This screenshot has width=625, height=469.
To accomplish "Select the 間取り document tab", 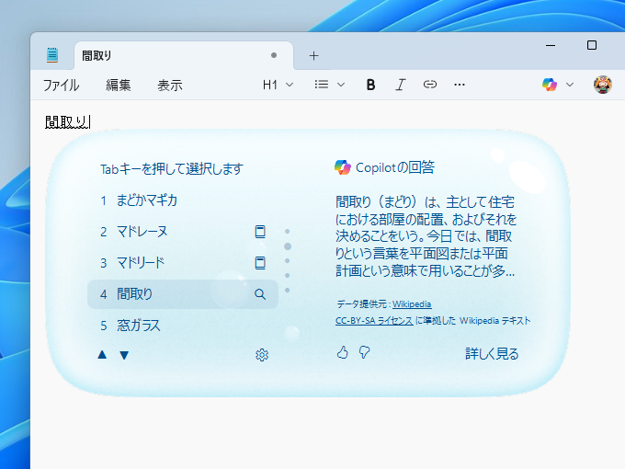I will pyautogui.click(x=183, y=55).
